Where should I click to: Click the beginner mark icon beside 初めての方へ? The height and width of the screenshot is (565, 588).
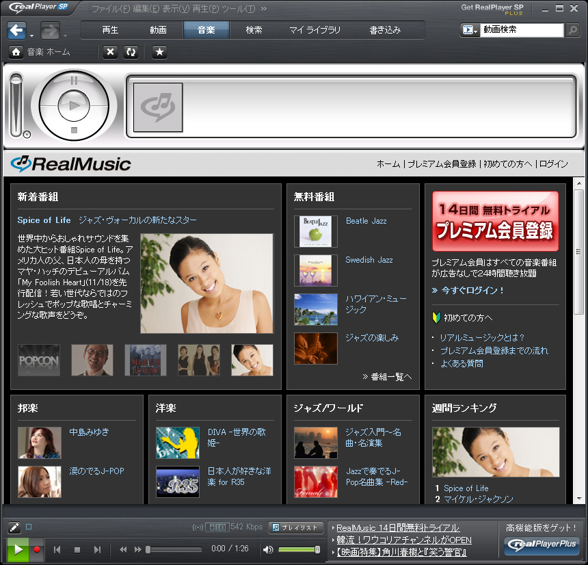(x=436, y=318)
